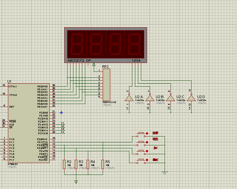This screenshot has width=237, height=189.
Task: Click the U2:A reference label
Action: click(x=139, y=97)
